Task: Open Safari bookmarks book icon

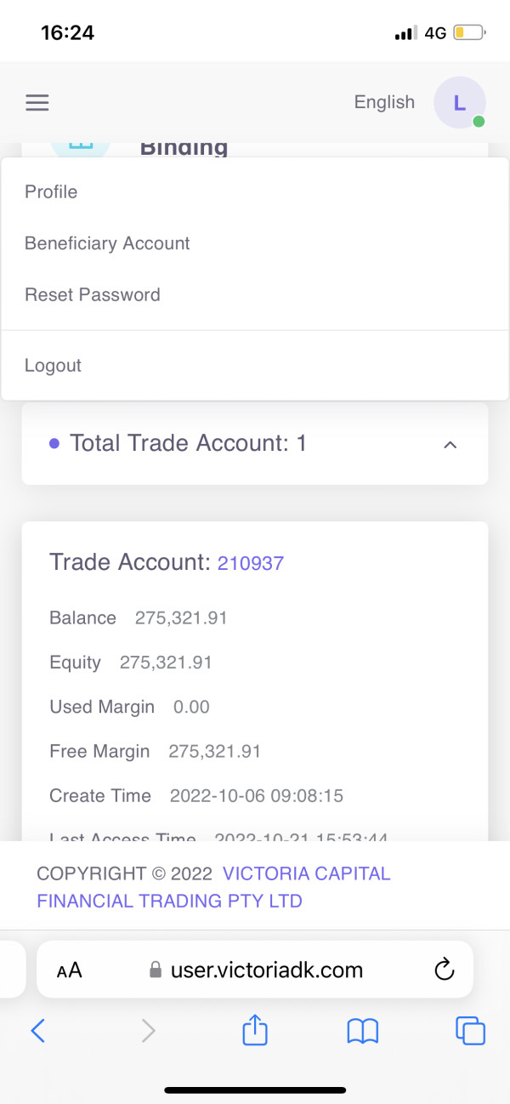Action: pyautogui.click(x=363, y=1031)
